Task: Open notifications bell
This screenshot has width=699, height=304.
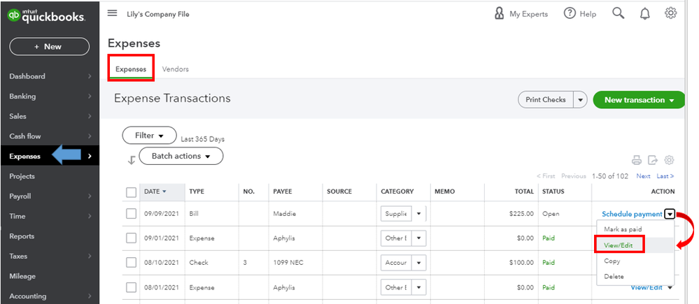Action: [x=644, y=14]
